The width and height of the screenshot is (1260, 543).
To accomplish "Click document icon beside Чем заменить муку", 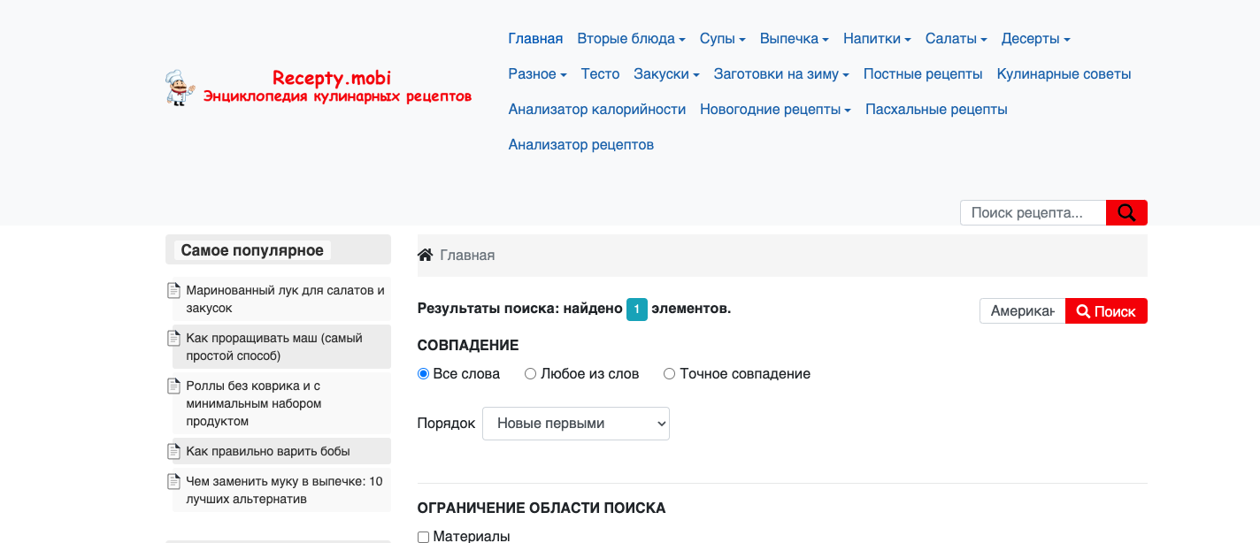I will click(174, 481).
